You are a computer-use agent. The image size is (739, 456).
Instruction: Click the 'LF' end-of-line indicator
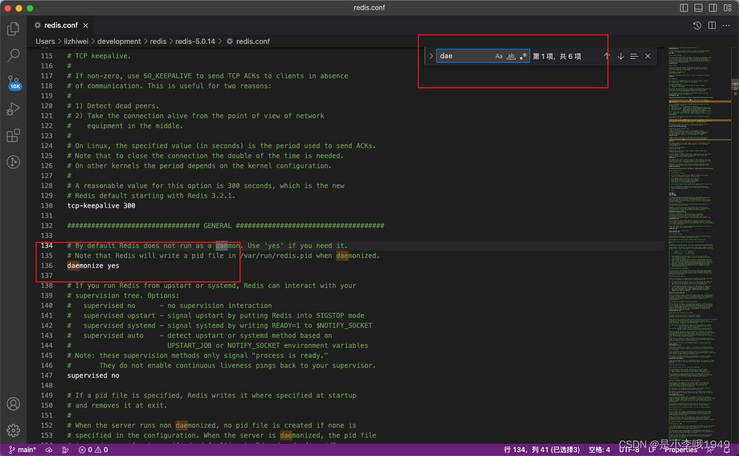point(652,450)
